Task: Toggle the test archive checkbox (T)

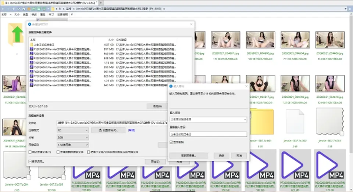Action: [x=30, y=152]
